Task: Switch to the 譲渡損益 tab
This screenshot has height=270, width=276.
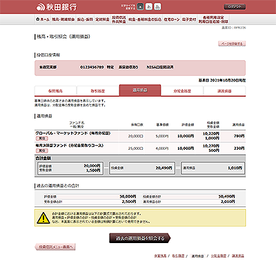Action: [x=224, y=91]
